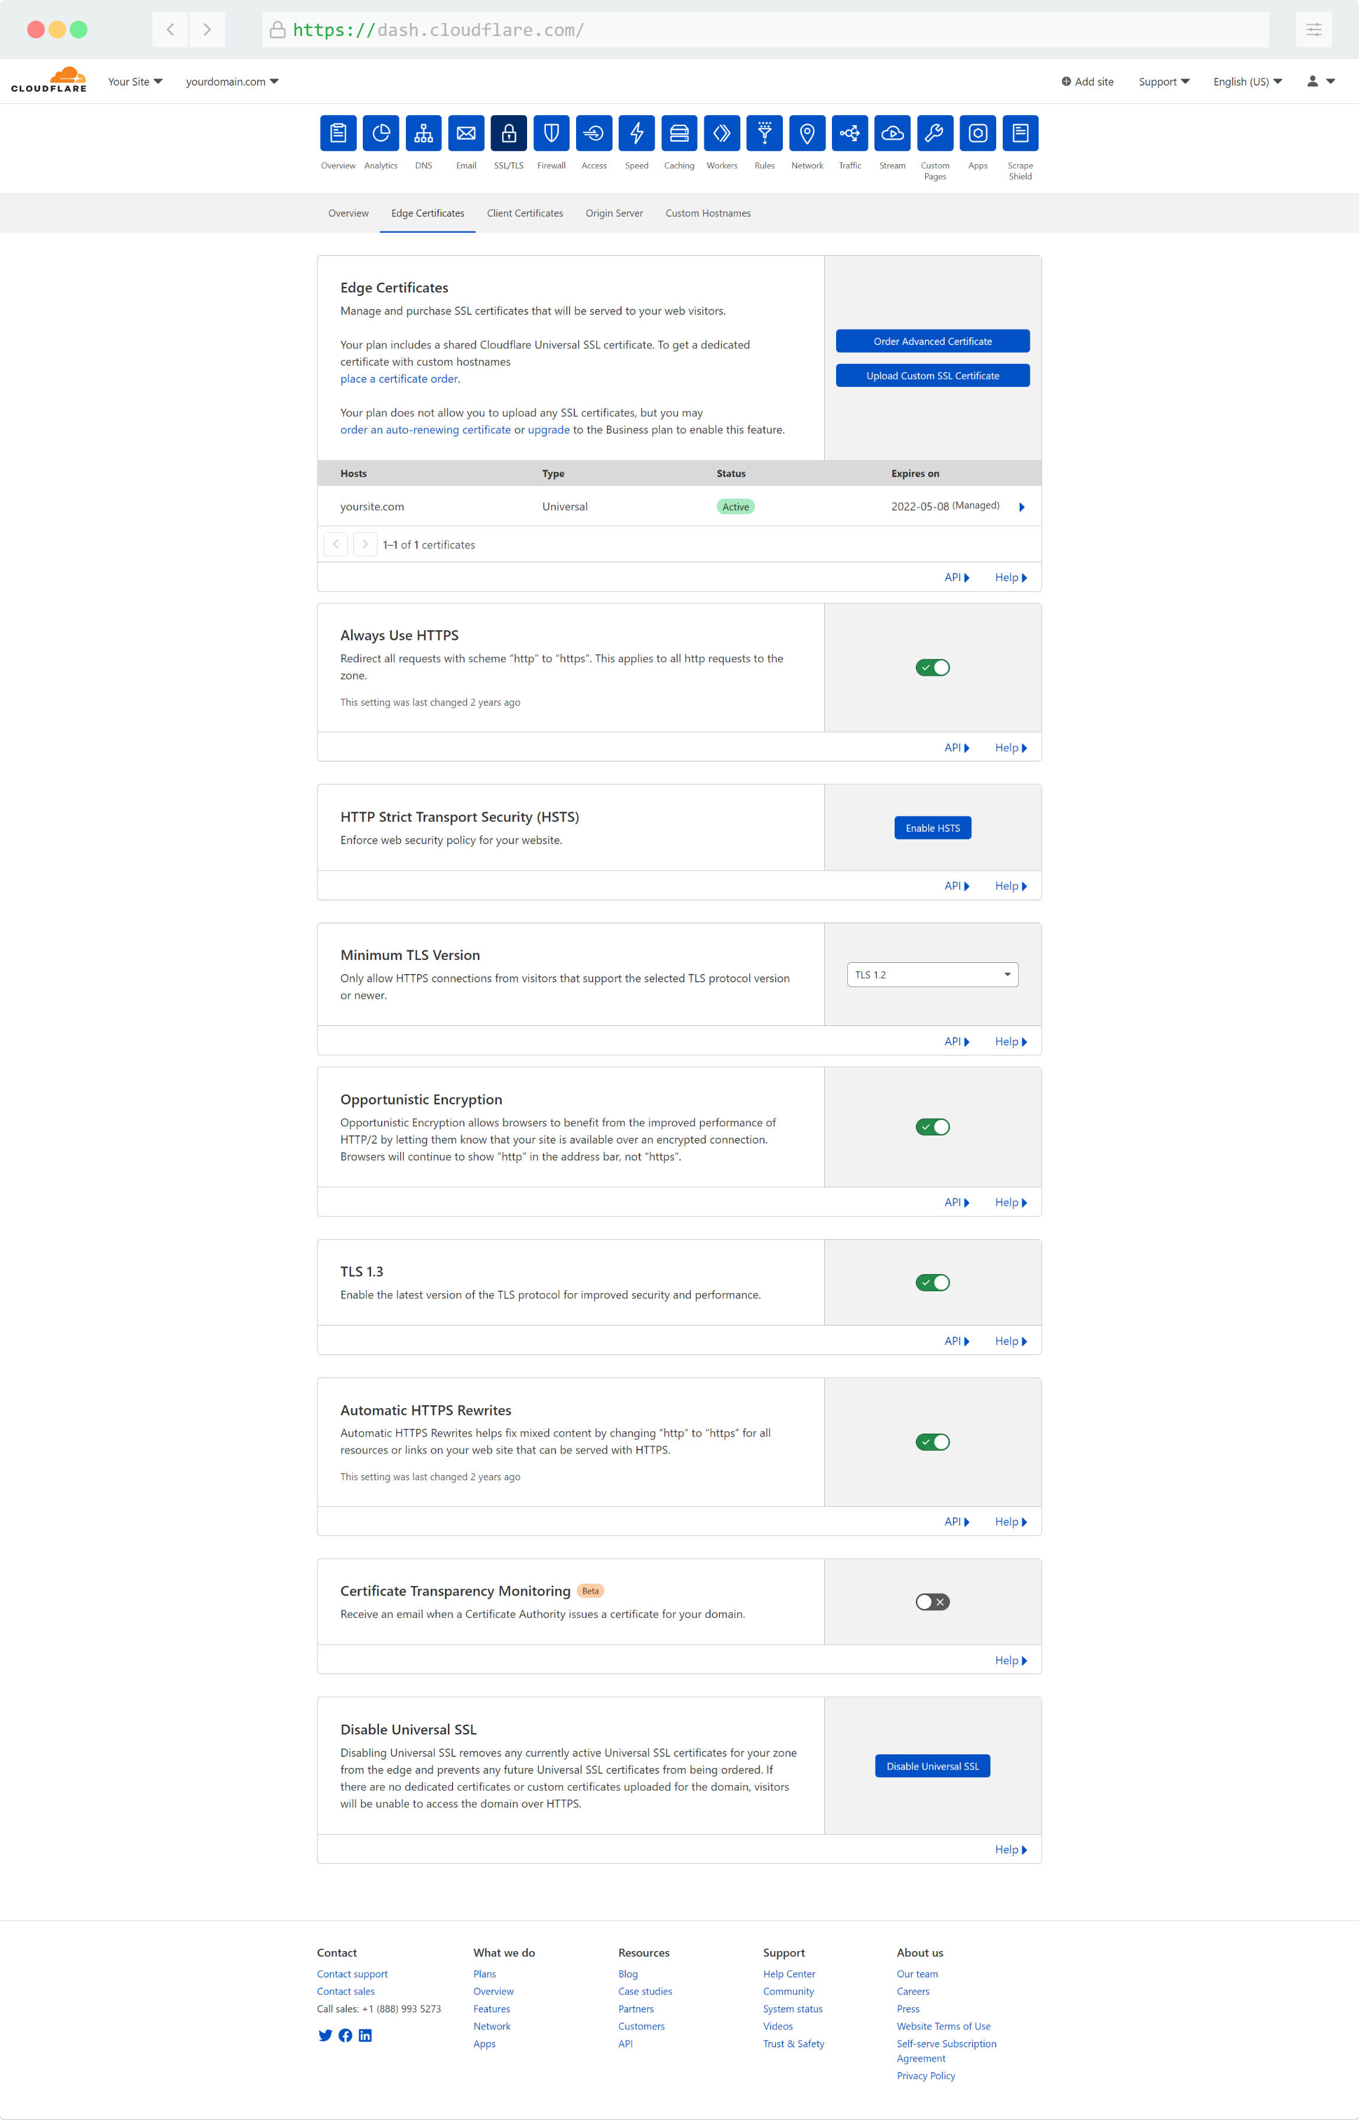Enable Certificate Transparency Monitoring switch
Image resolution: width=1359 pixels, height=2120 pixels.
pyautogui.click(x=933, y=1601)
